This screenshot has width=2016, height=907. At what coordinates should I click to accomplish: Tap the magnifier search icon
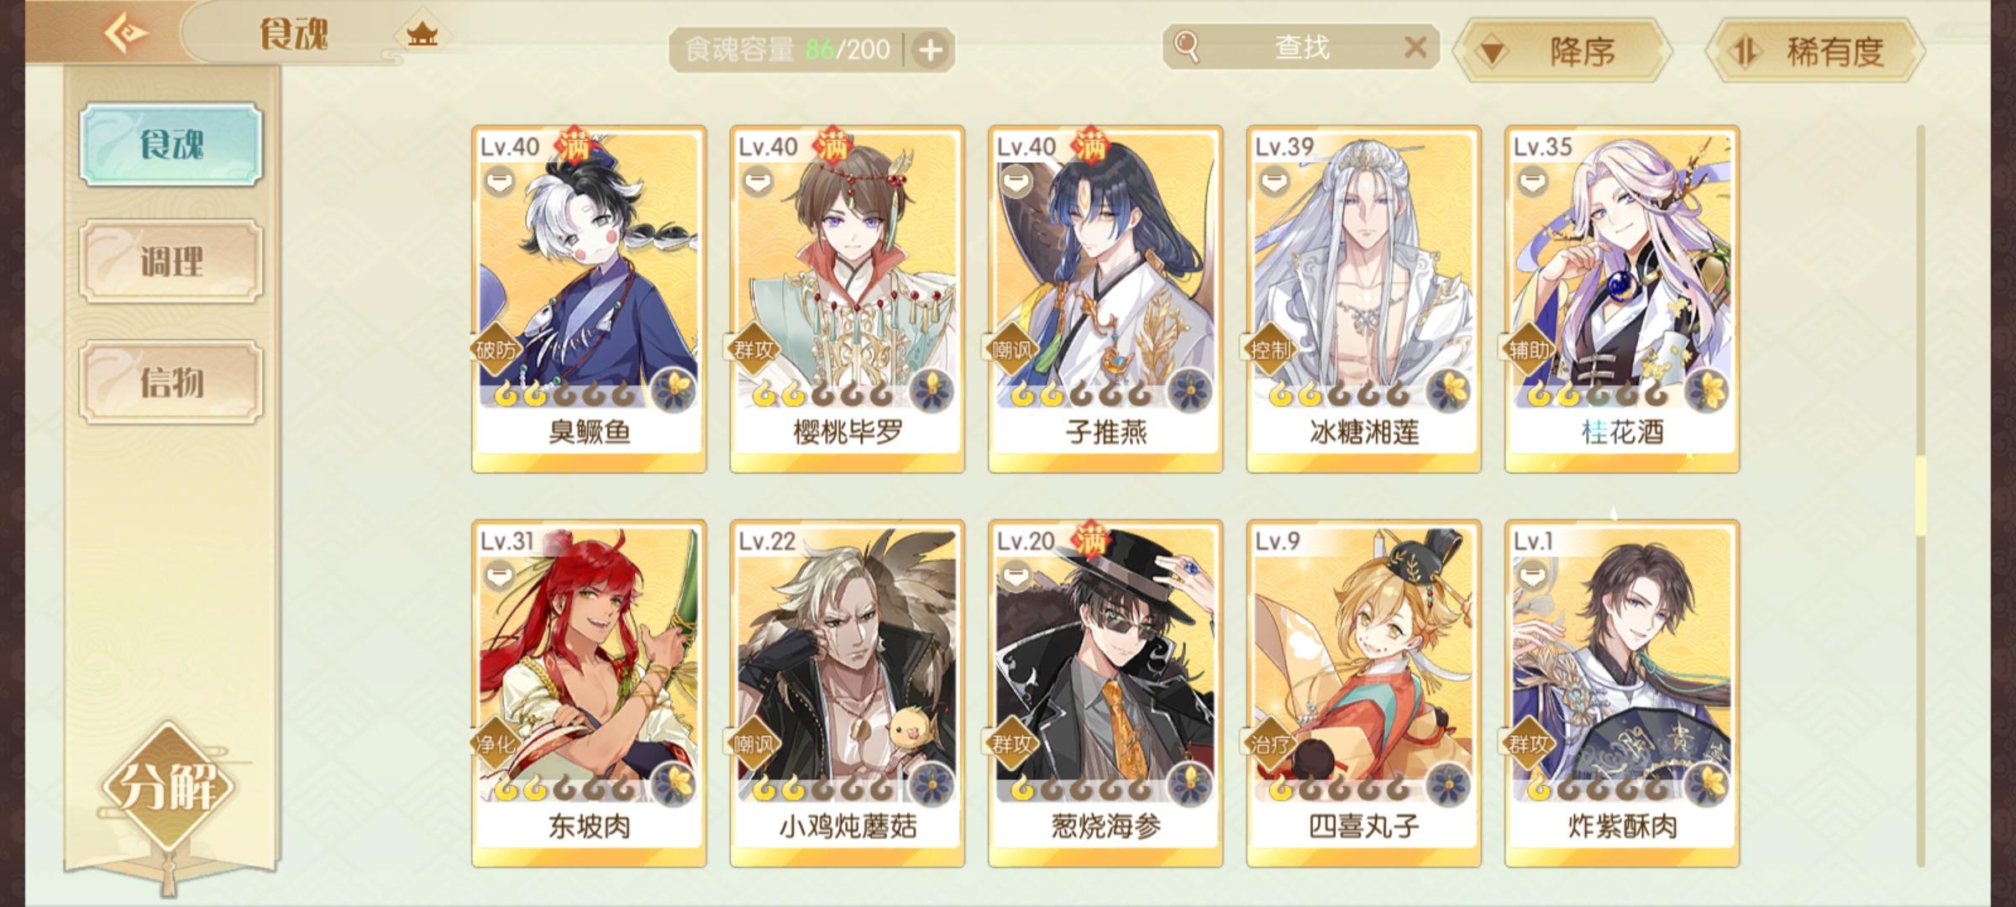tap(1186, 47)
